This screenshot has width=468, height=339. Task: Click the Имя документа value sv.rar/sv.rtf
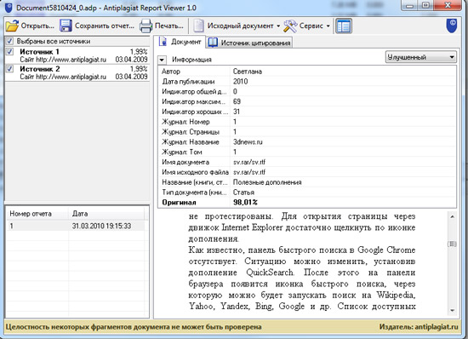[x=249, y=162]
